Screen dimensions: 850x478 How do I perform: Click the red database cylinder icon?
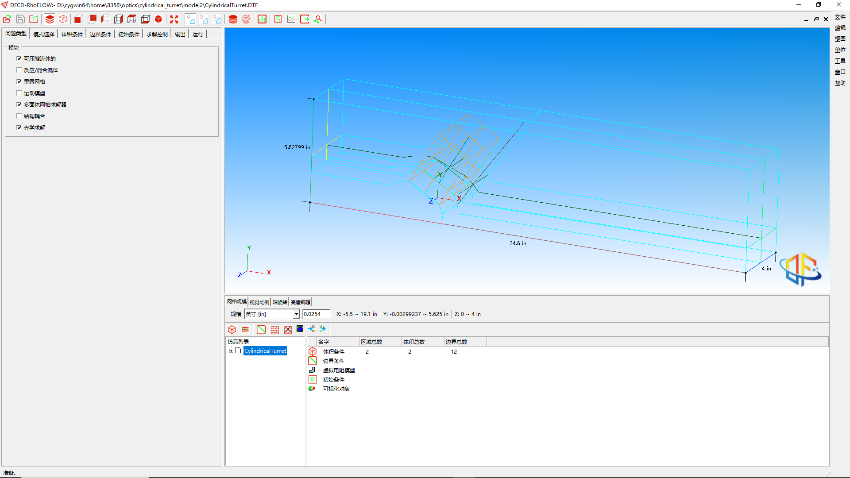(233, 19)
